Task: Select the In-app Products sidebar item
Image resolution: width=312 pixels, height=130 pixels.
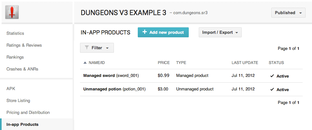Action: click(x=22, y=125)
